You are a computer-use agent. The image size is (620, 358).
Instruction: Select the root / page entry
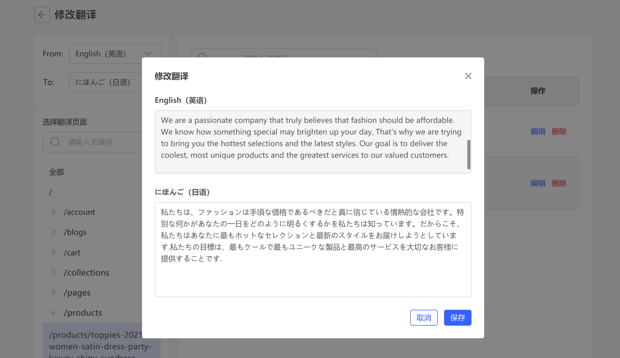(x=51, y=192)
